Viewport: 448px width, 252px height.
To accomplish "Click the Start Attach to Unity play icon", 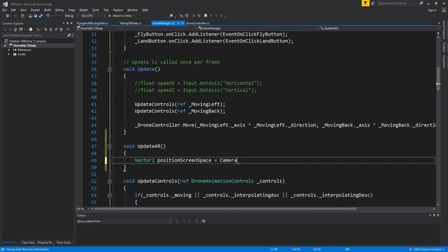I will (x=110, y=15).
